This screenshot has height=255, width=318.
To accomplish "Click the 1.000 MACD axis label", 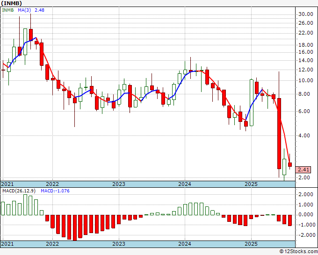I will [306, 205].
